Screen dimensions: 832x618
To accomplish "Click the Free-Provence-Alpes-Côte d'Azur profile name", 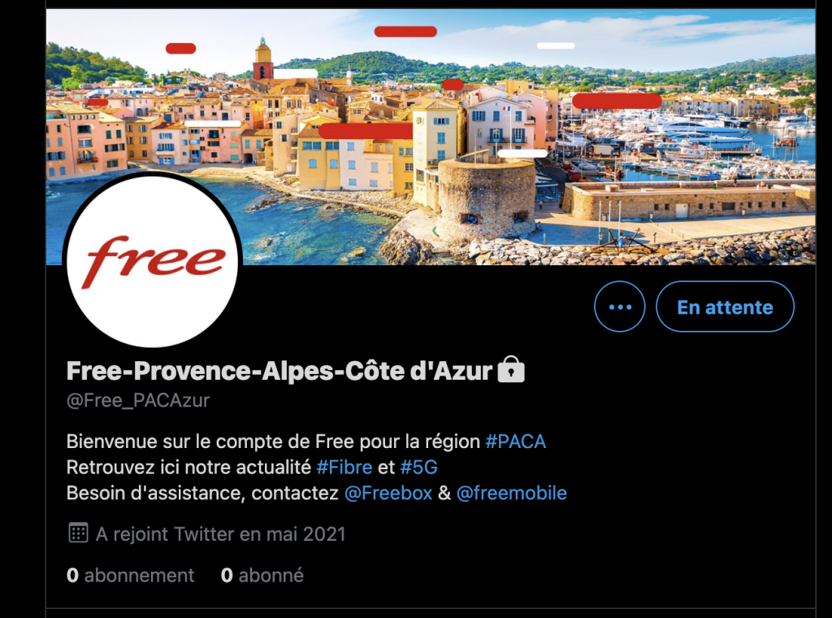I will (279, 371).
